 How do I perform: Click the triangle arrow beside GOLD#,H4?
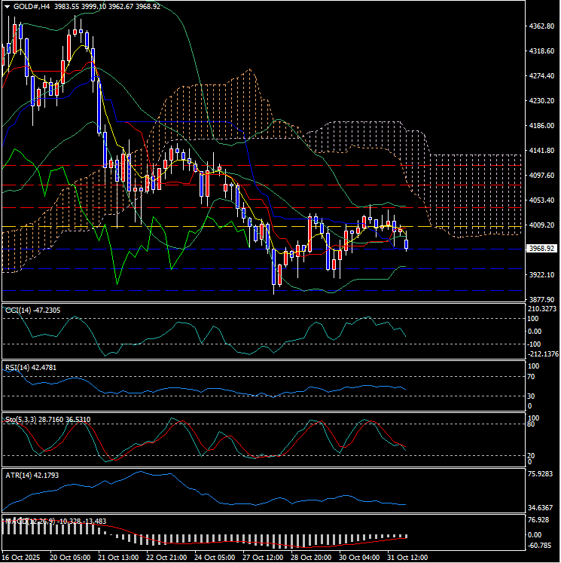[6, 6]
